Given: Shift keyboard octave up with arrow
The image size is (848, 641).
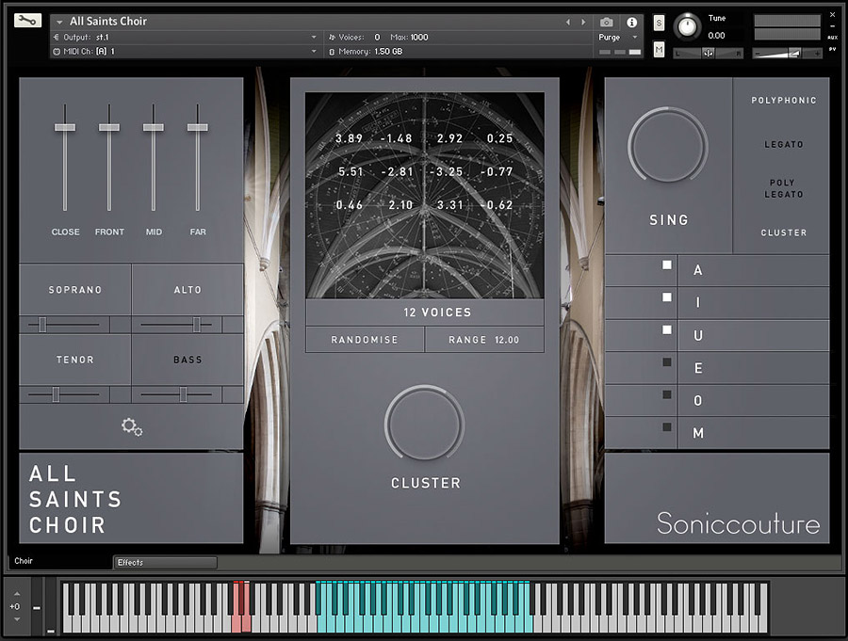Looking at the screenshot, I should [15, 594].
